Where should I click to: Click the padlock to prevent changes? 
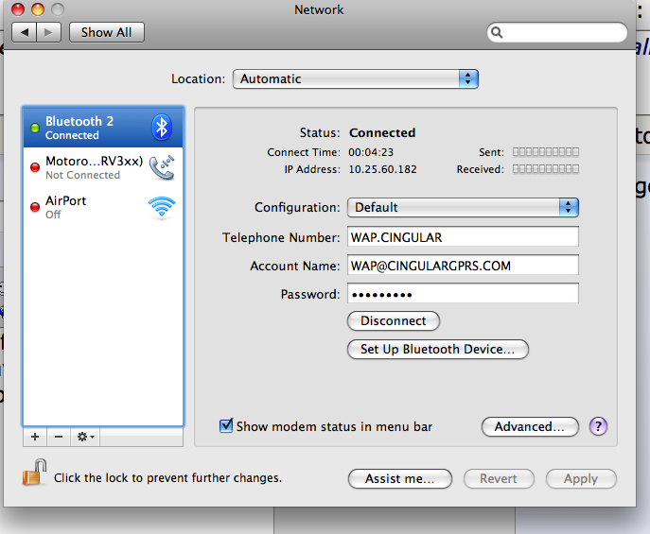click(34, 472)
